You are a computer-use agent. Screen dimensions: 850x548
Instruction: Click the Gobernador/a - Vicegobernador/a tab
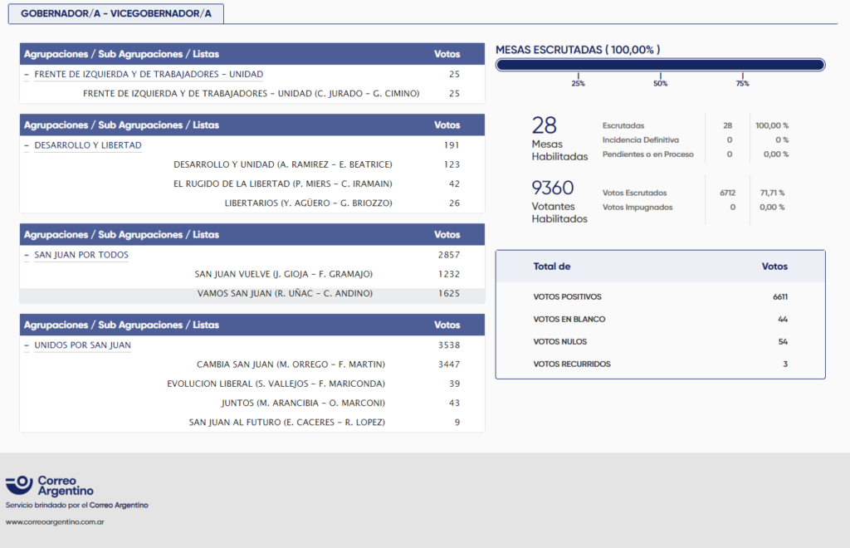pos(115,14)
